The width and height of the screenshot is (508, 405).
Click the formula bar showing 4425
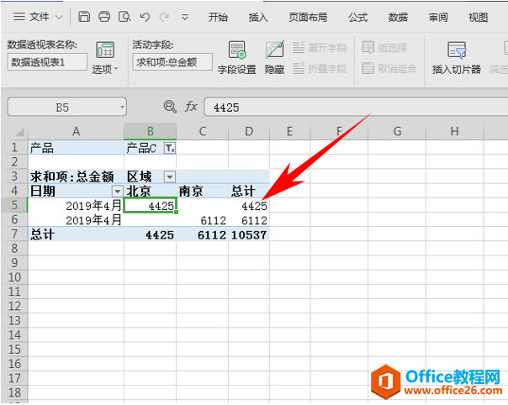click(356, 108)
